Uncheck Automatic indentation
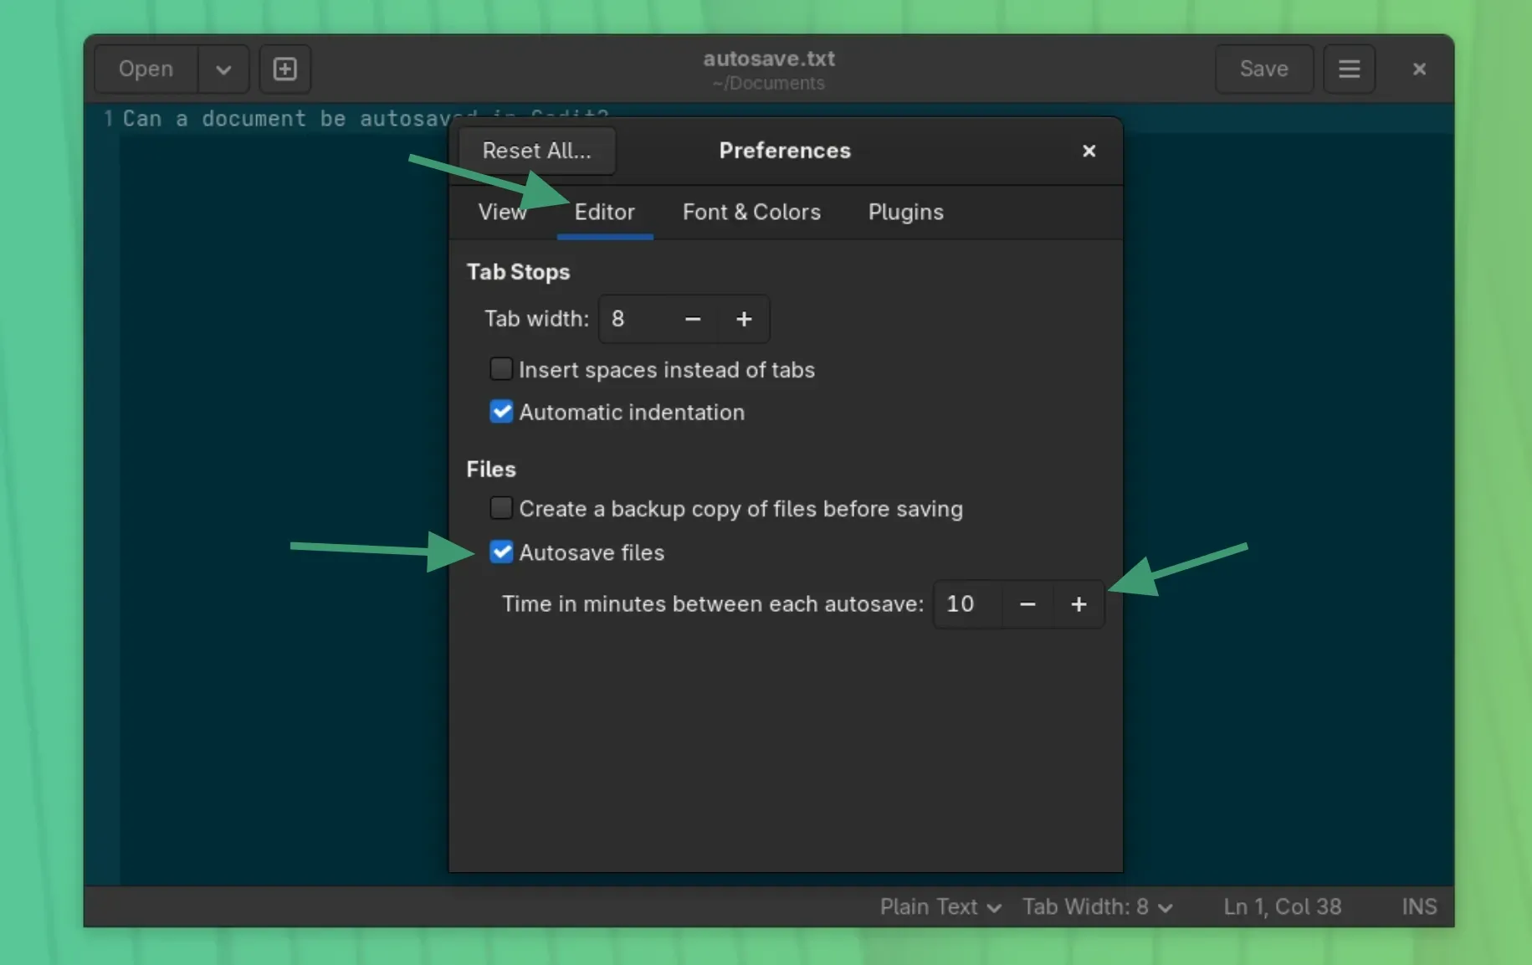1532x965 pixels. click(501, 411)
